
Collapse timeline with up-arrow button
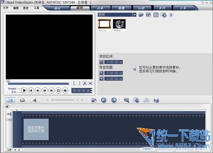point(7,107)
